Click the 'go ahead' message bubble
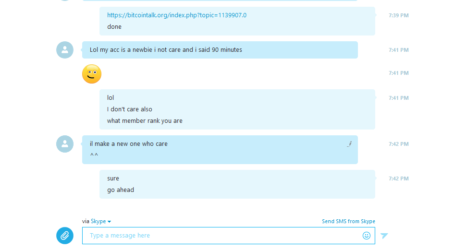 coord(237,184)
